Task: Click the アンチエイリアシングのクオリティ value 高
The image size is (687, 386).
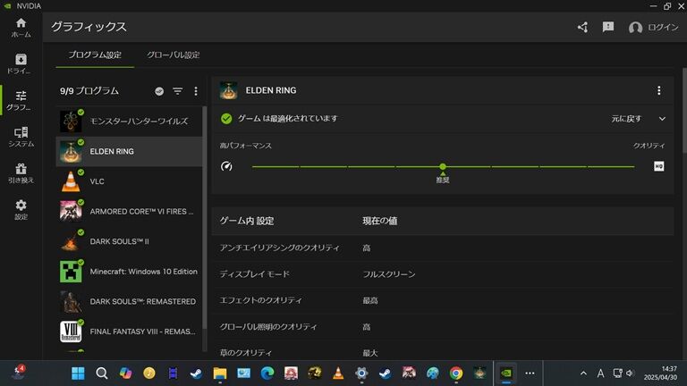Action: 366,248
